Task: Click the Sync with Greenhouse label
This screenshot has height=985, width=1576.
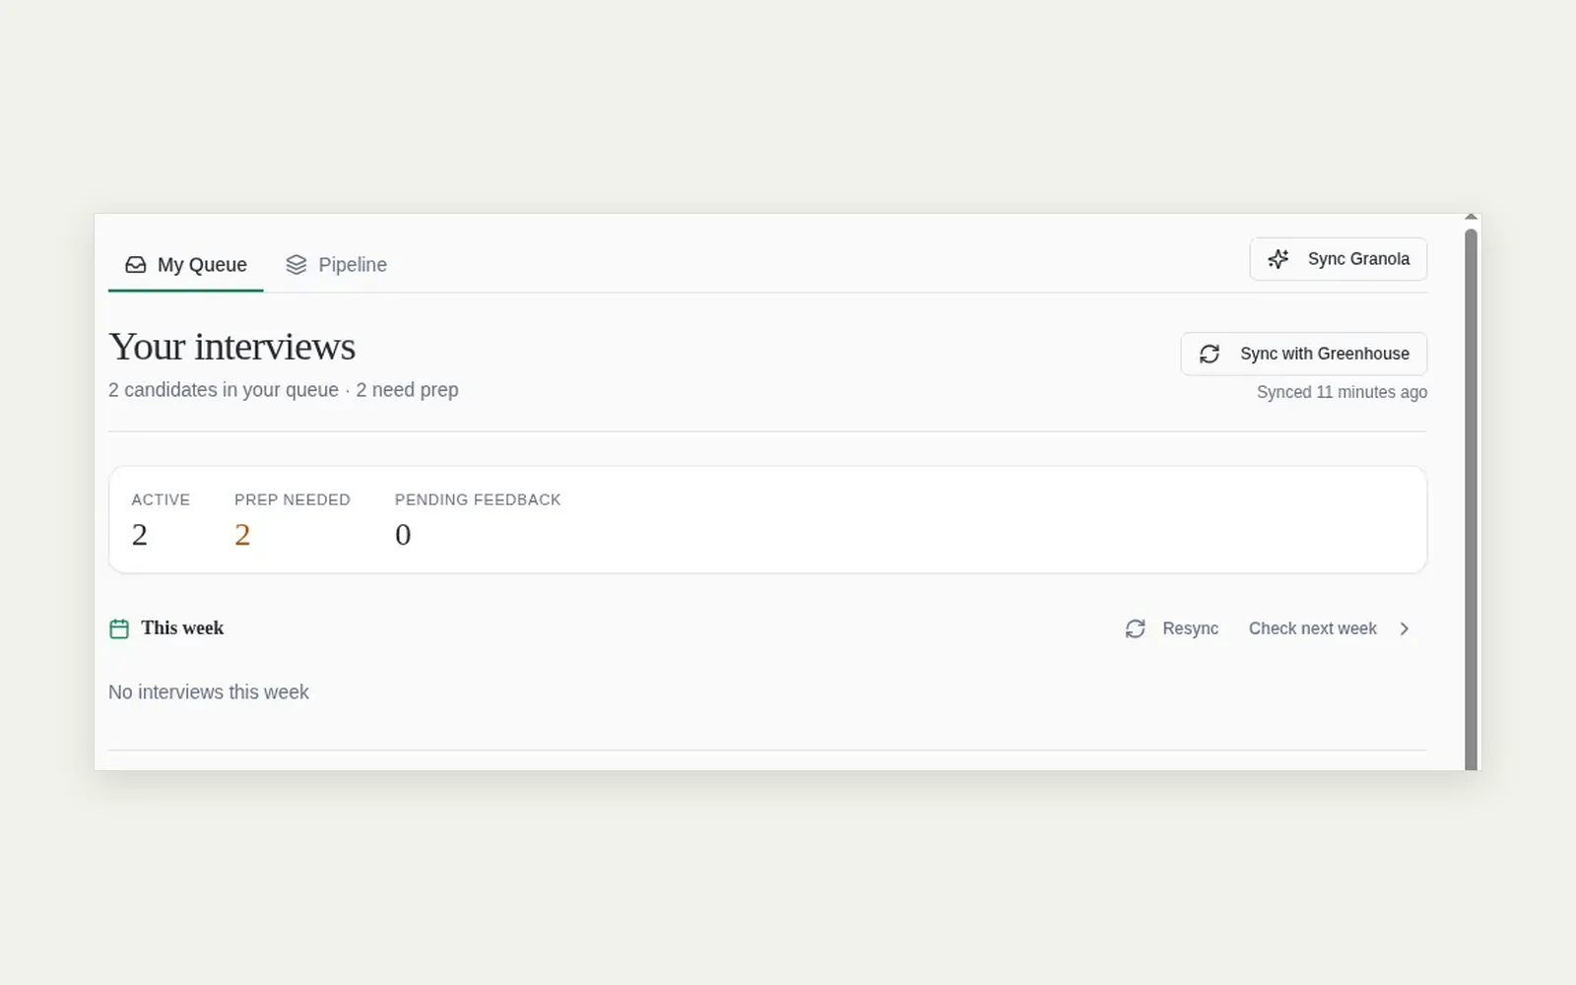Action: pos(1325,354)
